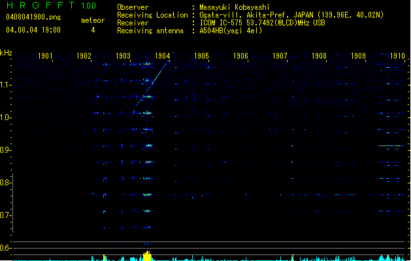Click the 1905 time marker
This screenshot has width=411, height=261.
[201, 56]
